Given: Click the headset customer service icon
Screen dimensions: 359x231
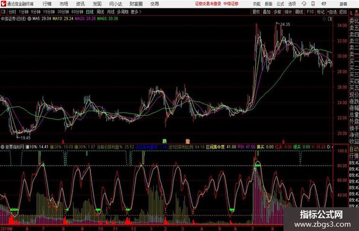Looking at the screenshot, I should (x=304, y=4).
